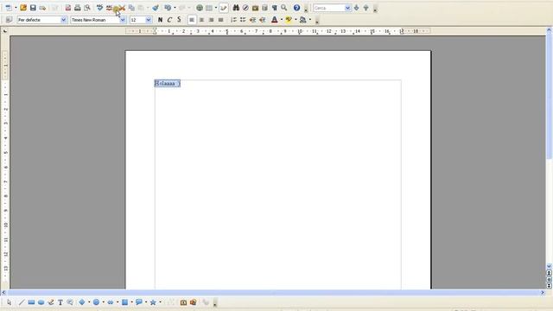Click the Fontwork Gallery icon

coord(183,302)
